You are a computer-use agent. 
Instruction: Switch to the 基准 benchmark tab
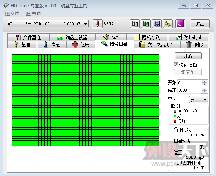pos(22,45)
